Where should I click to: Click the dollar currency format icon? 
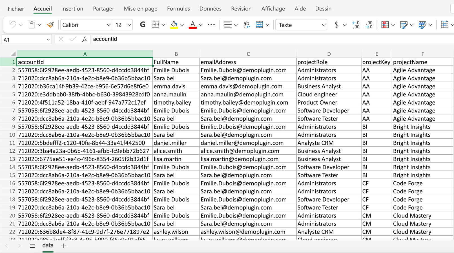coord(336,25)
